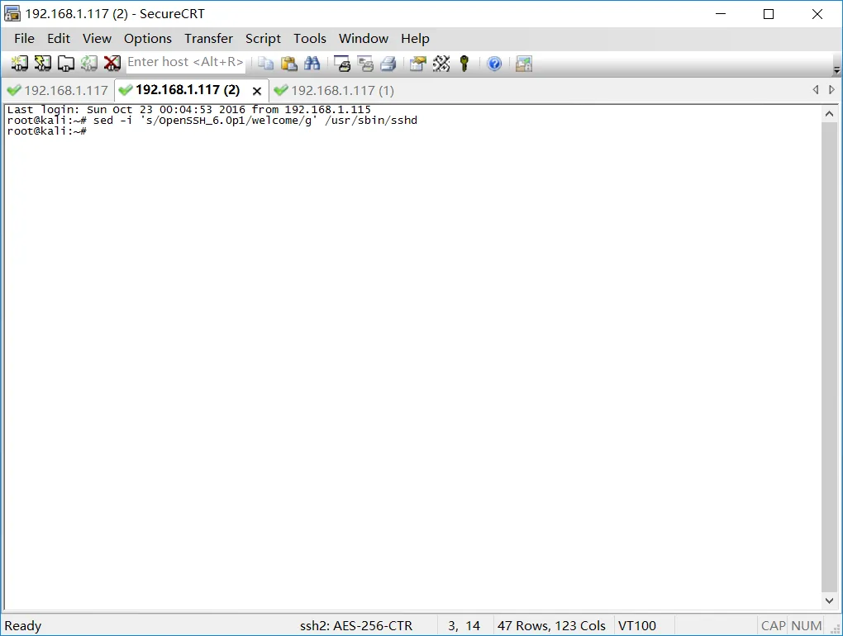The height and width of the screenshot is (636, 843).
Task: Click the terminal scrollbar up arrow
Action: [829, 114]
